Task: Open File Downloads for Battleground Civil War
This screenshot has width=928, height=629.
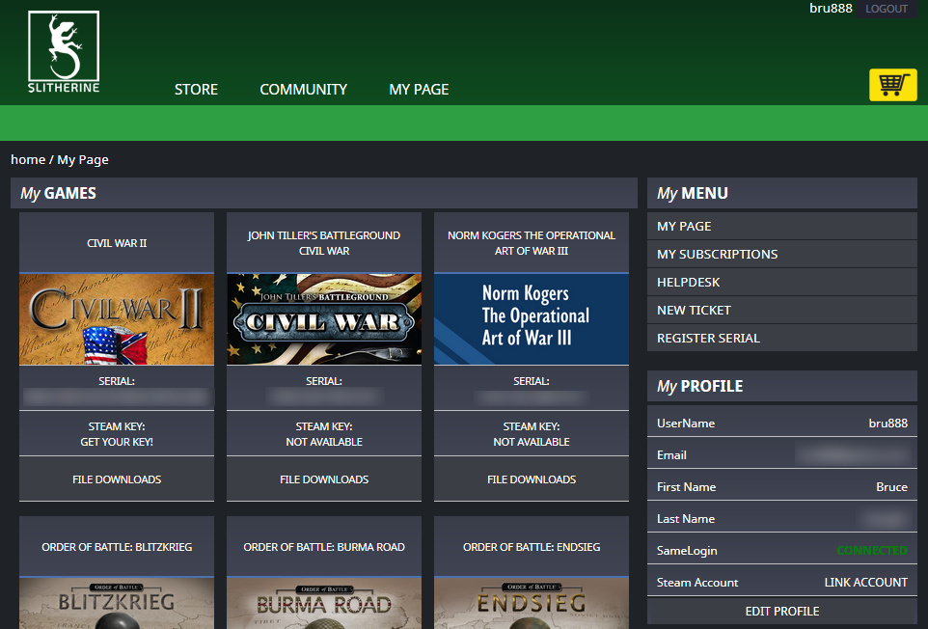Action: point(324,479)
